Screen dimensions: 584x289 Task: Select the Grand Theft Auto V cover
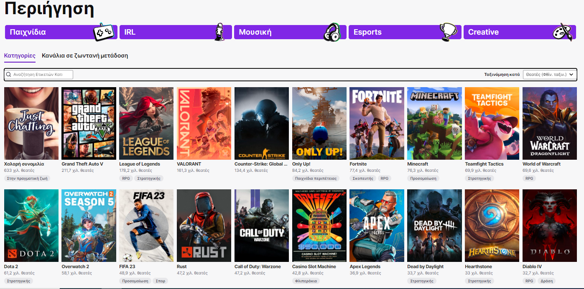pos(89,123)
